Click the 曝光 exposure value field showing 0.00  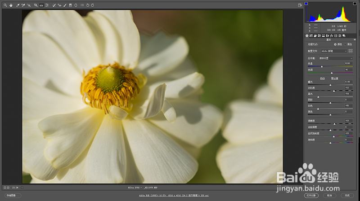point(348,82)
